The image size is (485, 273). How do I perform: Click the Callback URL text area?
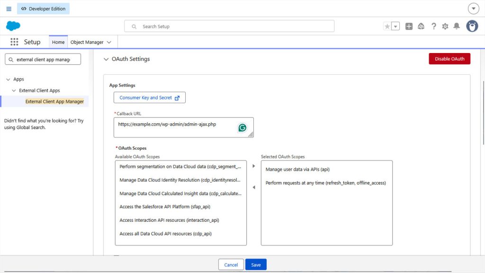pos(183,127)
